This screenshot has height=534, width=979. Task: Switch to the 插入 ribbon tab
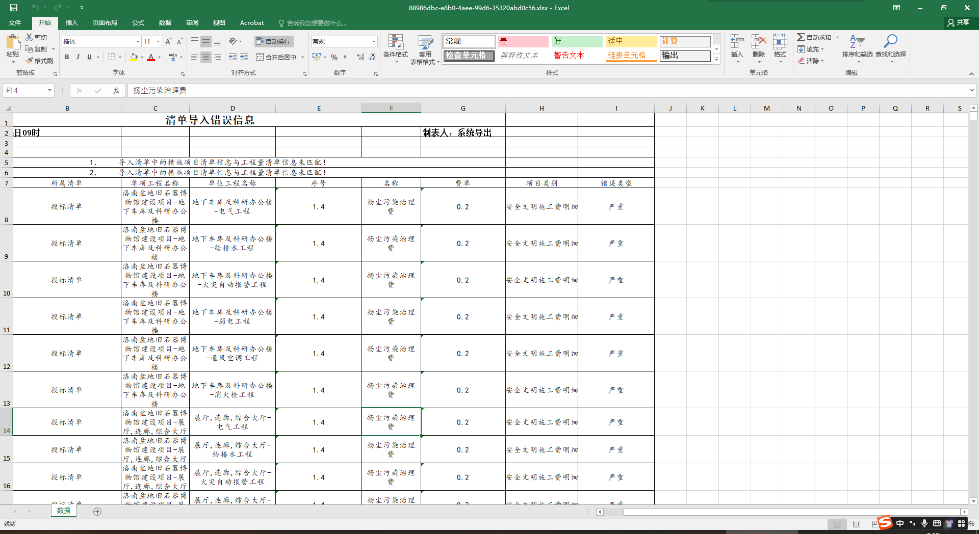point(71,23)
